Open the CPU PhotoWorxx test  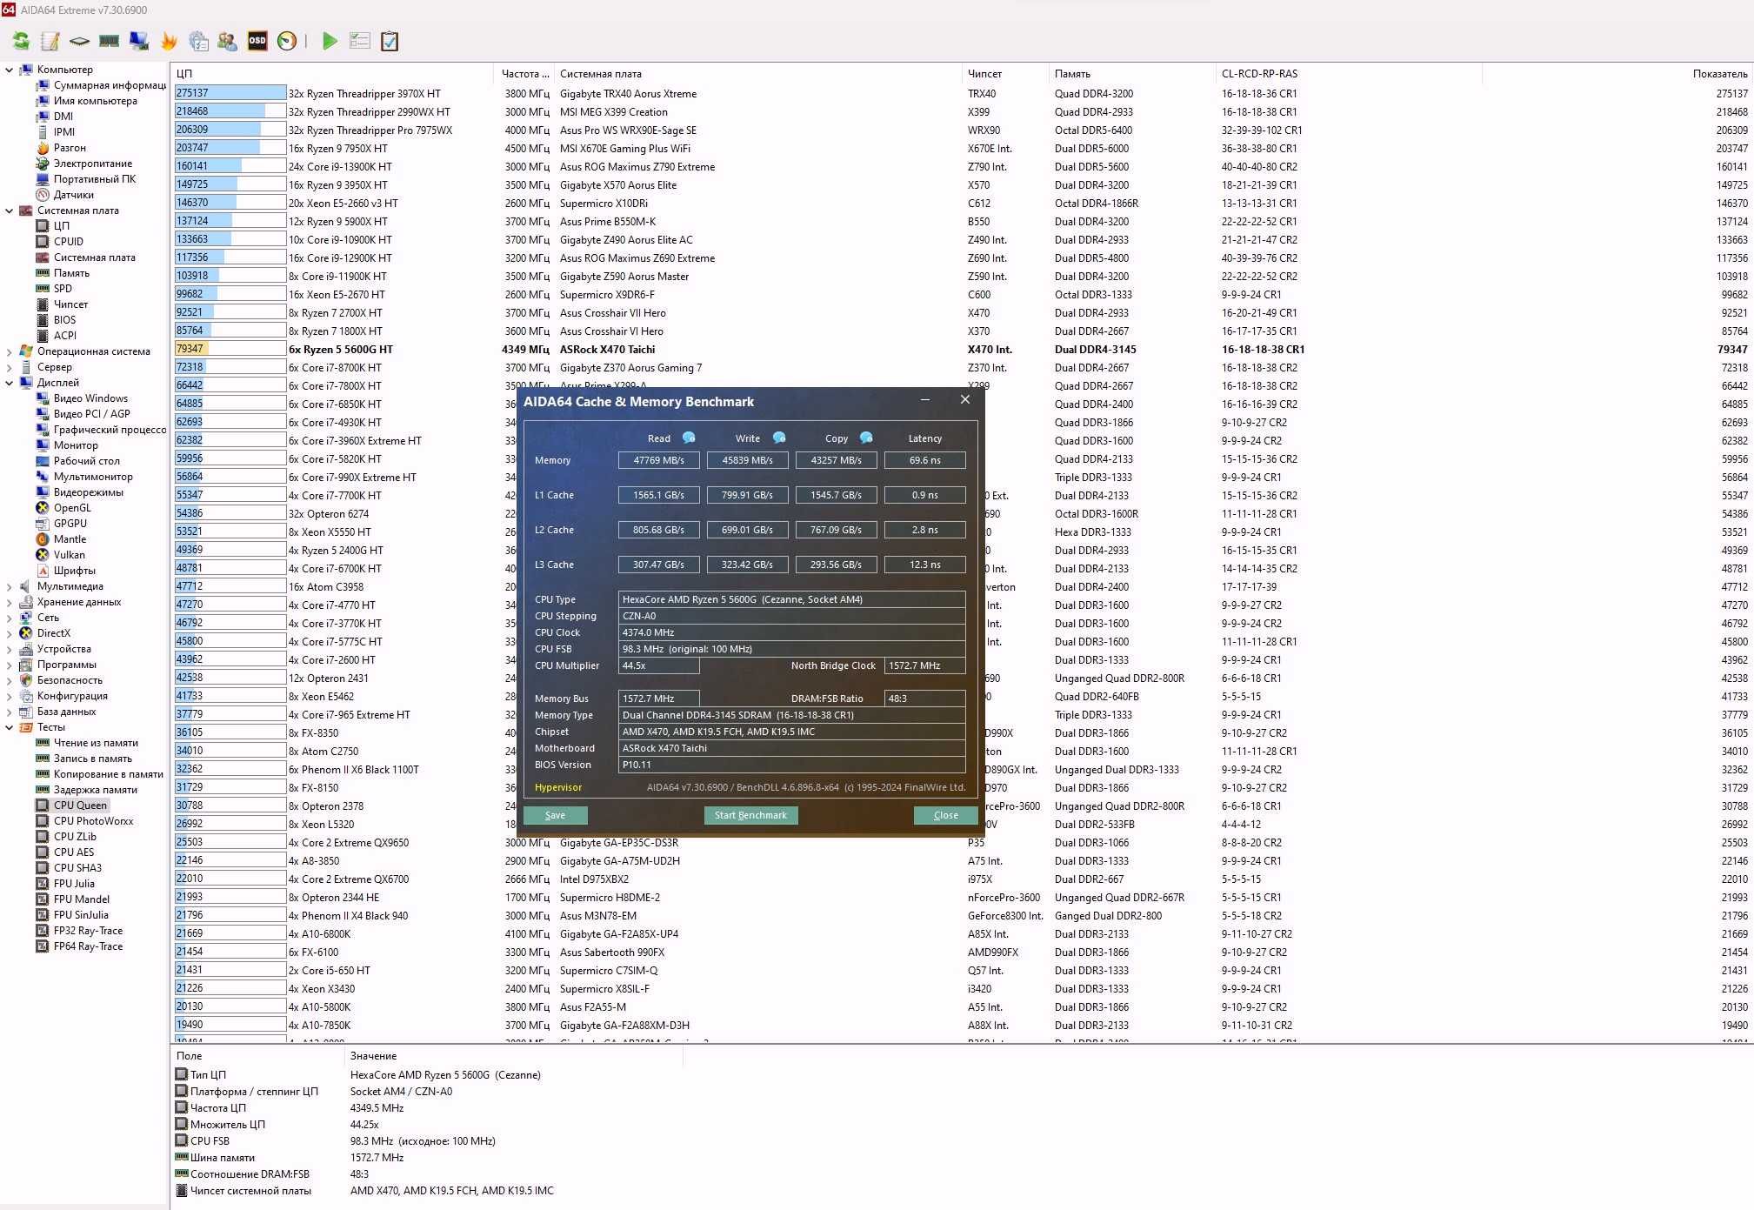click(94, 821)
